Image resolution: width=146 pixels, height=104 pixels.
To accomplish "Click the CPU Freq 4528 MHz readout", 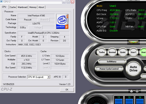I will point(115,10).
